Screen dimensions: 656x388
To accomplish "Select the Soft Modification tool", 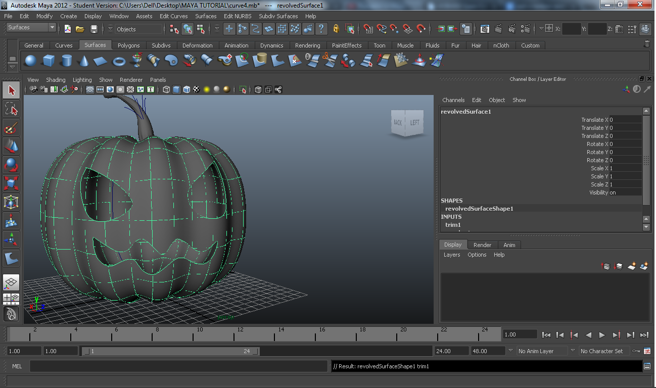I will (x=11, y=221).
